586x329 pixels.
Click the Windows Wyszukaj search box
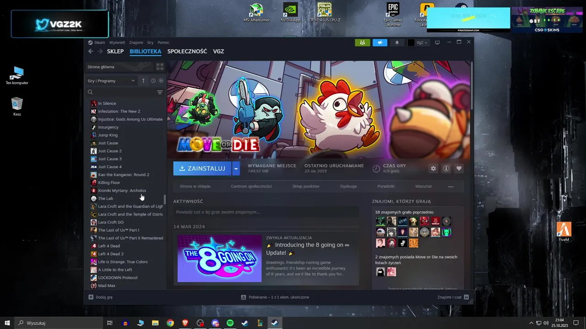[59, 323]
